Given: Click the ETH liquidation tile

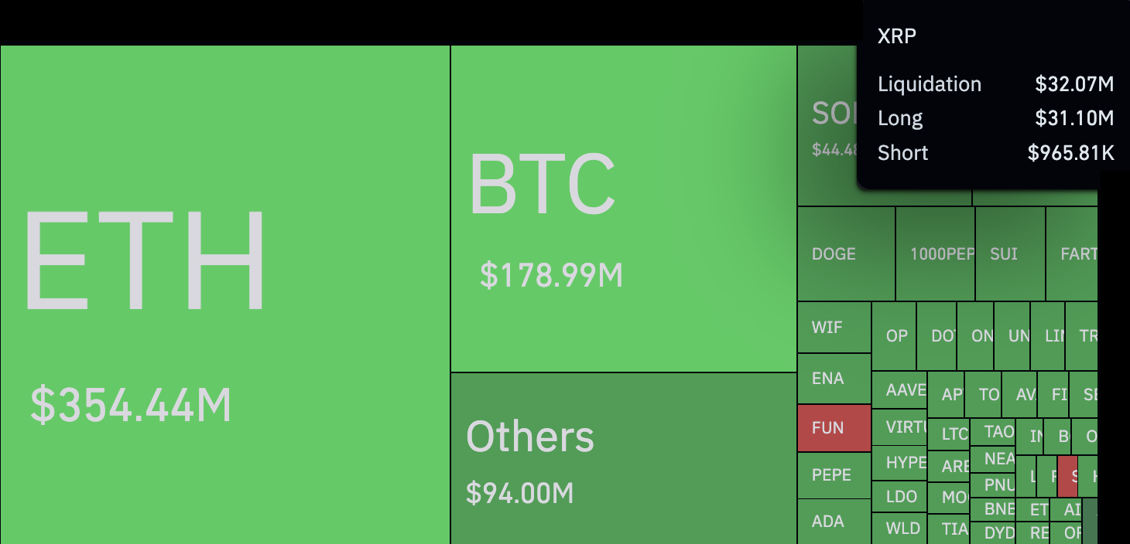Looking at the screenshot, I should click(x=224, y=294).
